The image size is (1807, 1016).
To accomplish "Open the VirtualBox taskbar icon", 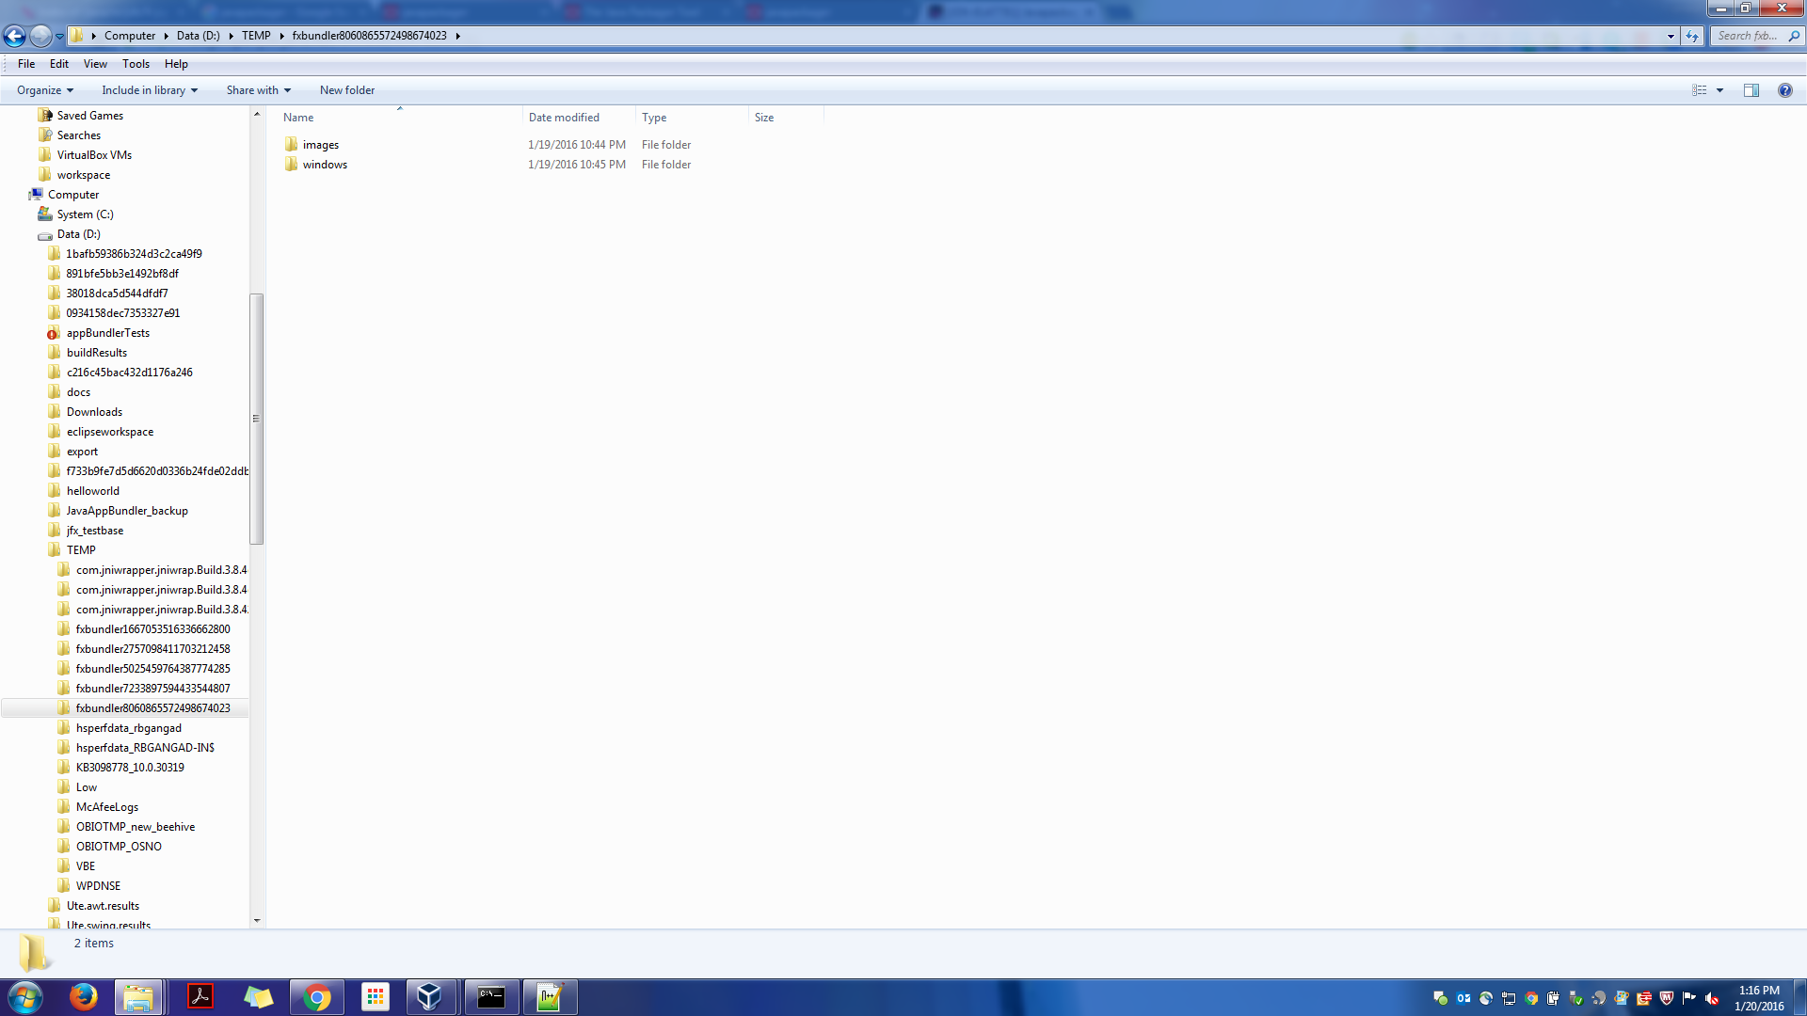I will click(430, 996).
